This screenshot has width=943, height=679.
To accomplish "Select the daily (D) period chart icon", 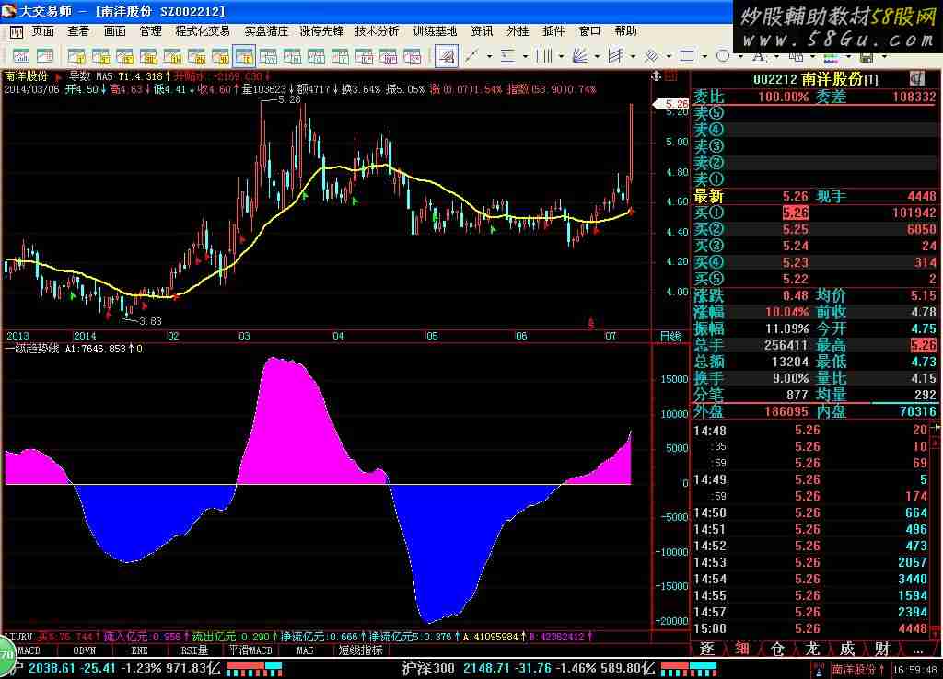I will click(244, 56).
